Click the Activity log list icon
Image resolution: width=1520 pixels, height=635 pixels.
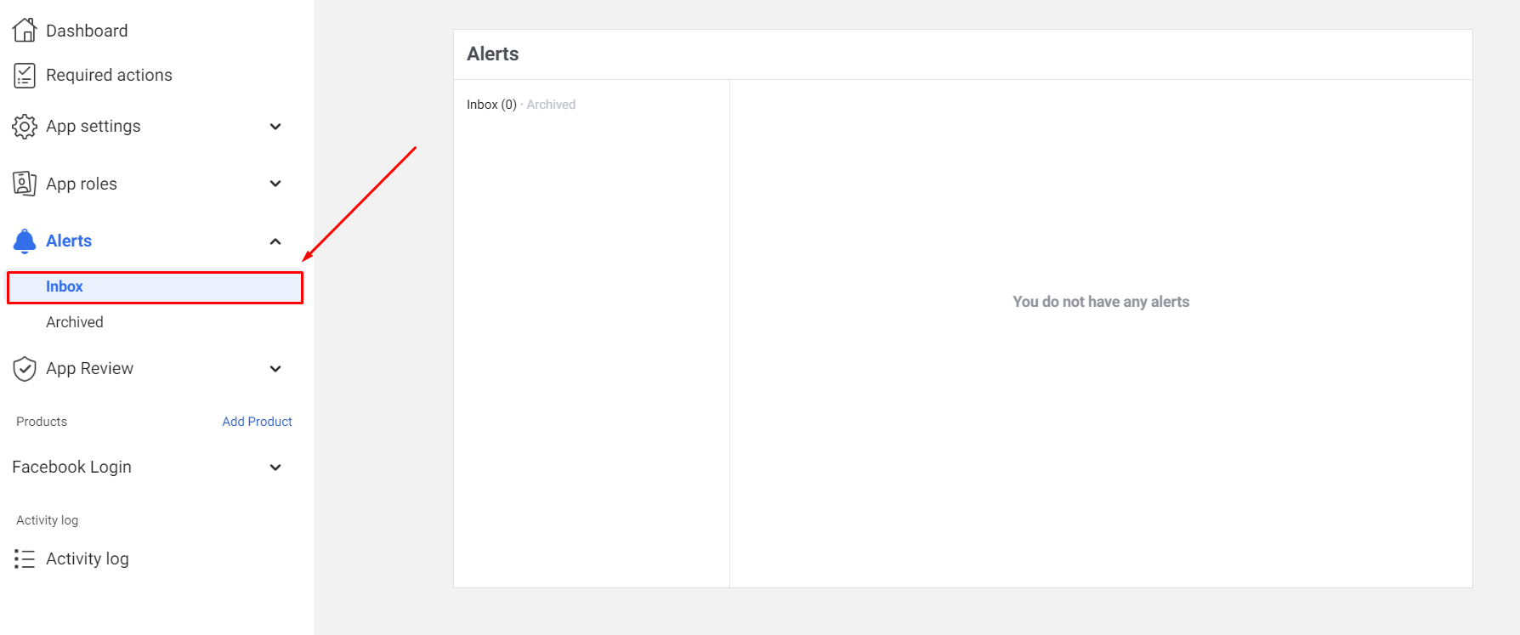click(x=25, y=558)
